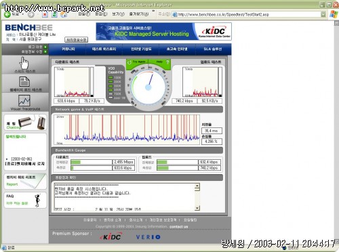Click the page vertical scrollbar up arrow
The width and height of the screenshot is (339, 252).
pyautogui.click(x=336, y=23)
